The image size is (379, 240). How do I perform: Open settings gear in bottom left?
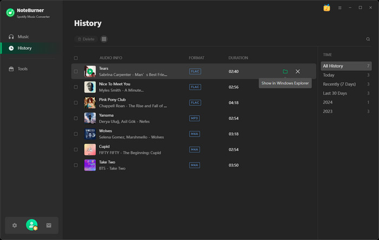pos(15,225)
